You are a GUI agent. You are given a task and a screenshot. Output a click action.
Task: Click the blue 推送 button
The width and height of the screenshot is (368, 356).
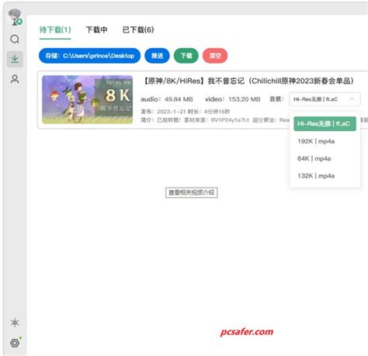coord(157,56)
